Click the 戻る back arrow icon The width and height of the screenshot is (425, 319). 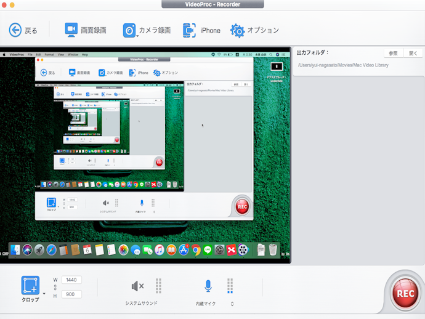point(15,30)
